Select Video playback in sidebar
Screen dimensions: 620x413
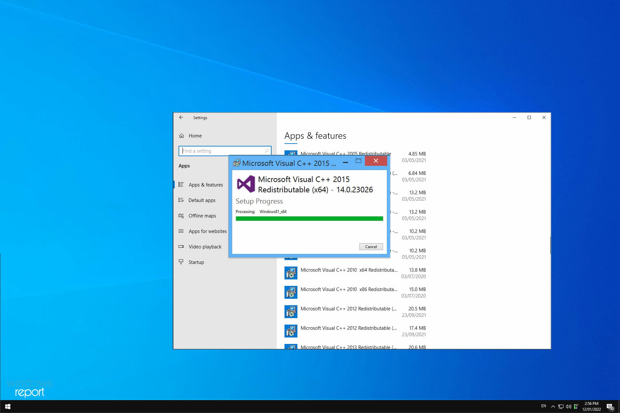(x=205, y=247)
